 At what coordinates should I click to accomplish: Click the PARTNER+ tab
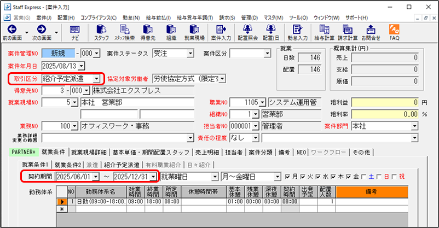[x=24, y=152]
